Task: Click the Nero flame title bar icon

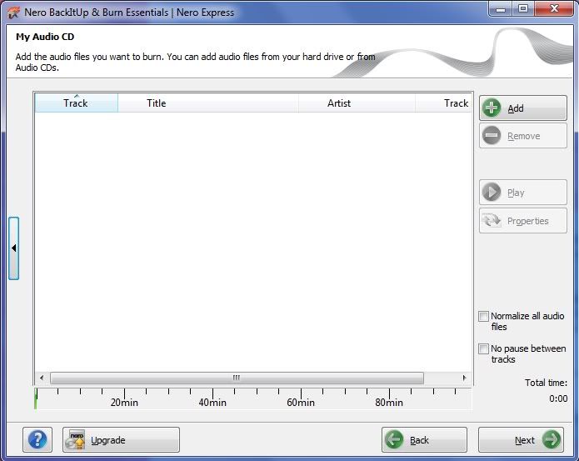Action: (x=13, y=13)
